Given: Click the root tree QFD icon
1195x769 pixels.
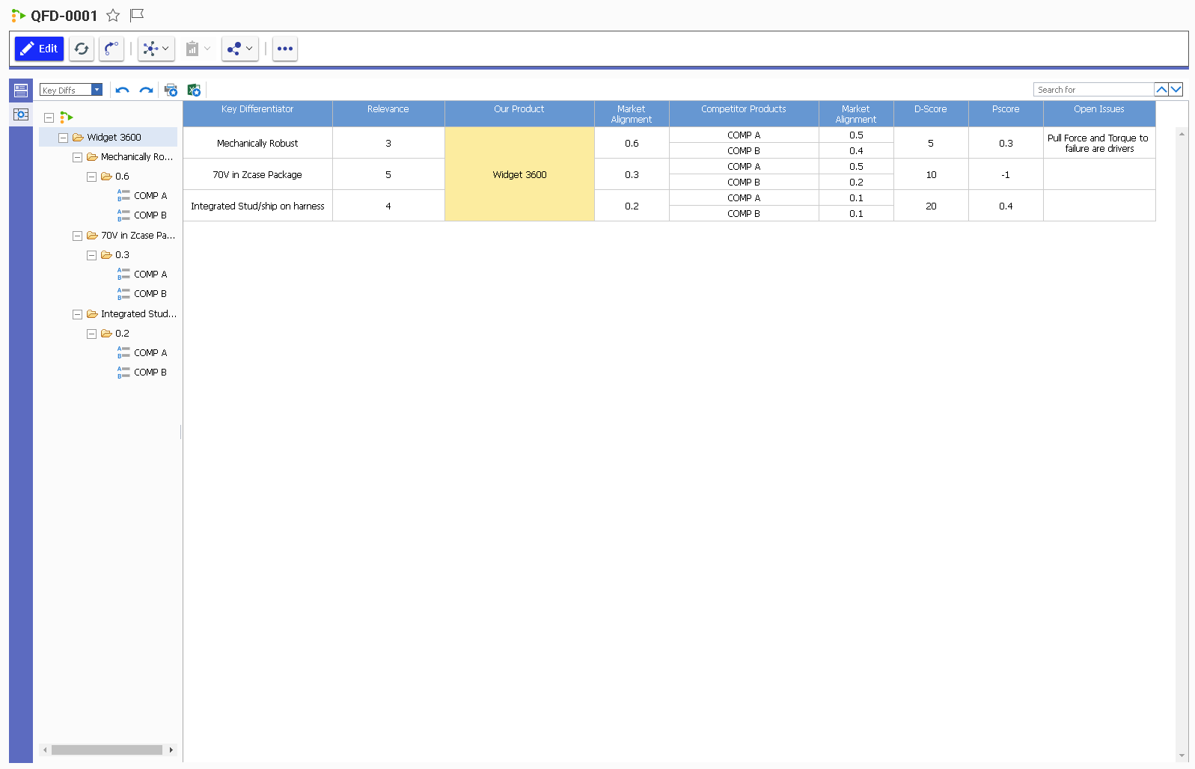Looking at the screenshot, I should click(67, 117).
